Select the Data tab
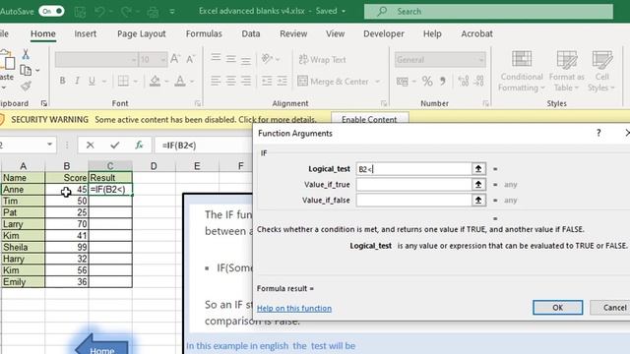This screenshot has width=630, height=354. click(x=251, y=33)
